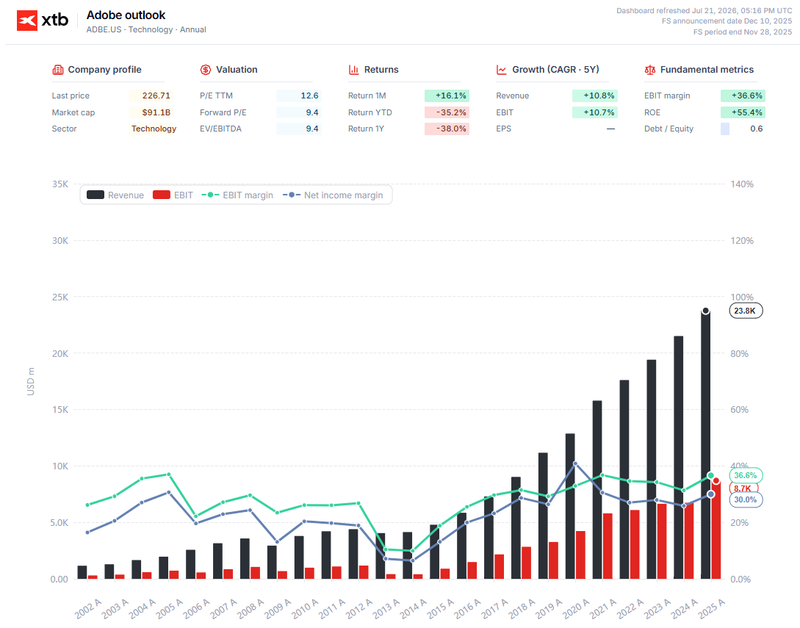Click the Last price value 226.71

coord(156,95)
